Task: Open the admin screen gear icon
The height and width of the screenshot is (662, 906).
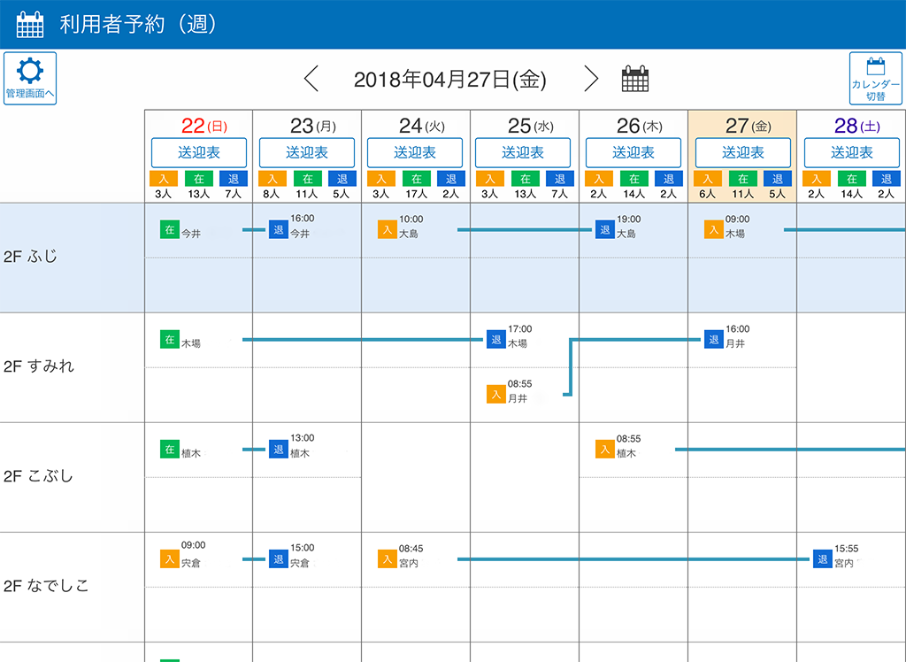Action: 30,78
